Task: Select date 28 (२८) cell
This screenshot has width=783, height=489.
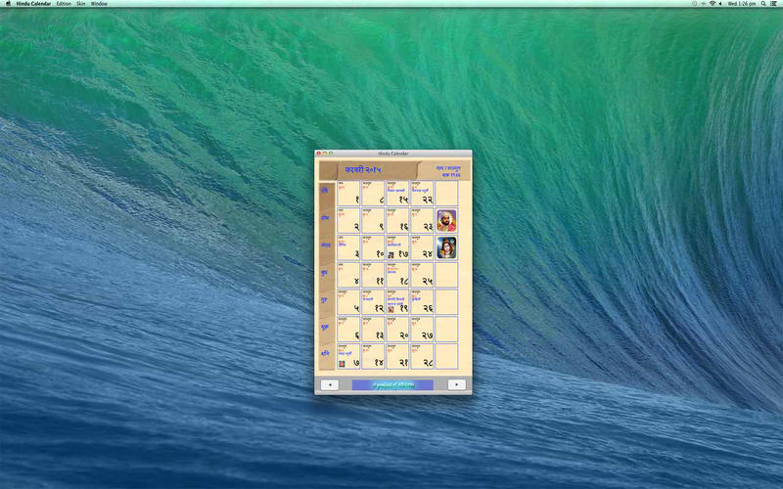Action: (422, 356)
